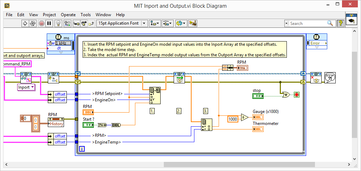Click the Error terminal on output node
Viewport: 361px width, 171px height.
(317, 43)
